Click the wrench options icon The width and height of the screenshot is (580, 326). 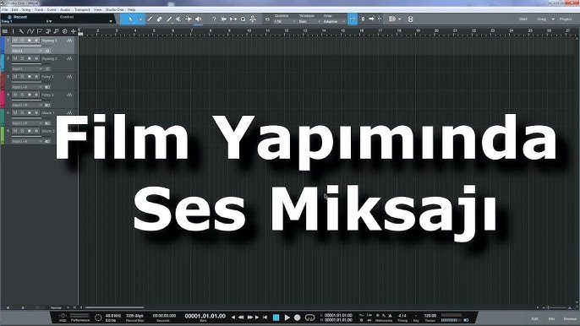[x=21, y=31]
